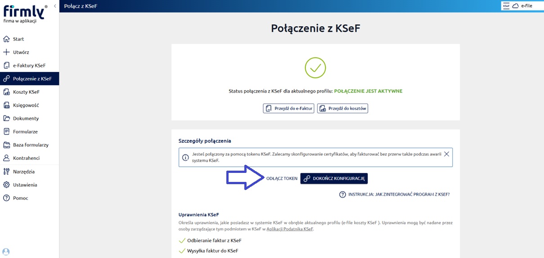
Task: Dismiss the KSeF token info banner
Action: (446, 154)
